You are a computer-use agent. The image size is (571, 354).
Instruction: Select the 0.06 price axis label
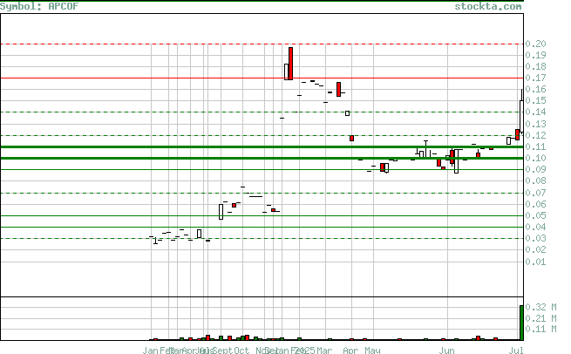[x=535, y=204]
